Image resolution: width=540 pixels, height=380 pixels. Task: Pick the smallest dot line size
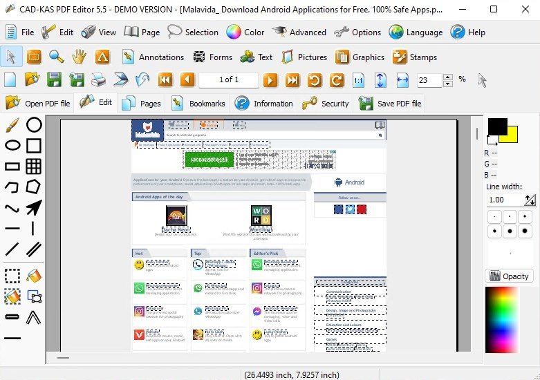pos(494,216)
